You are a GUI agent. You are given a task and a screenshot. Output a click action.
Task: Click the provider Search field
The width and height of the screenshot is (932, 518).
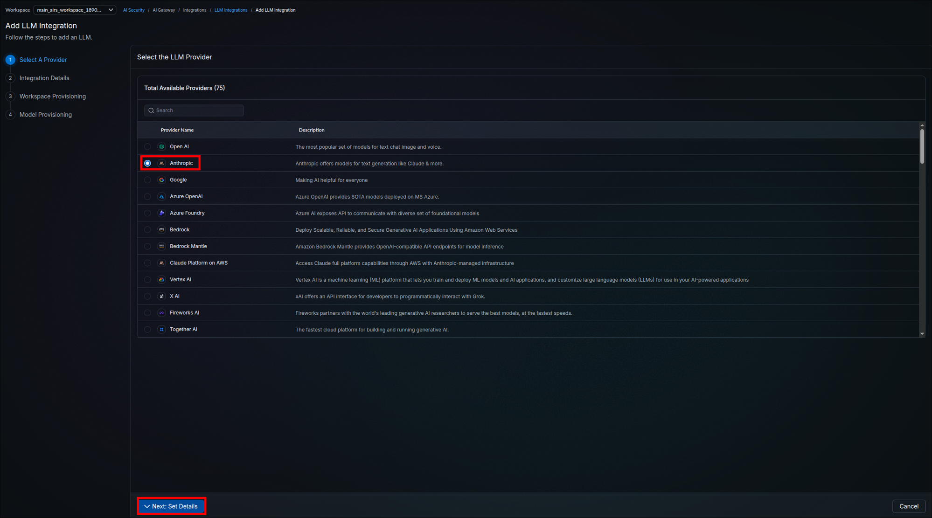click(x=194, y=111)
